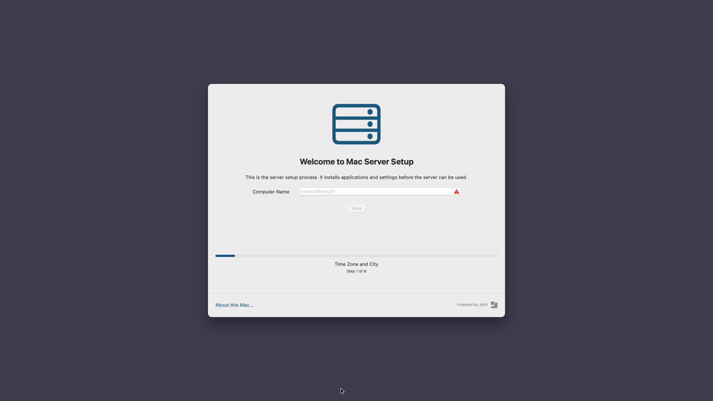
Task: Select the Computer Name input field
Action: tap(379, 191)
